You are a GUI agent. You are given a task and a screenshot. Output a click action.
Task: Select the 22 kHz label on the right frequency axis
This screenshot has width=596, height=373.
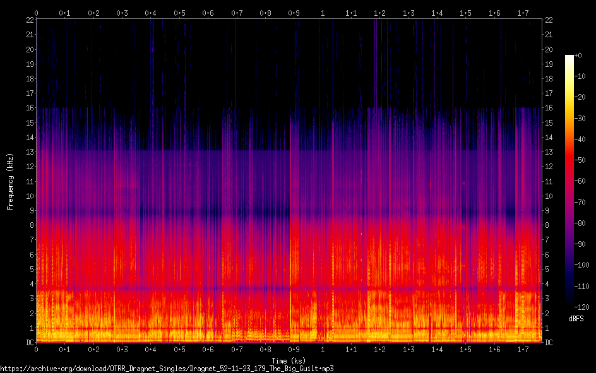point(549,20)
